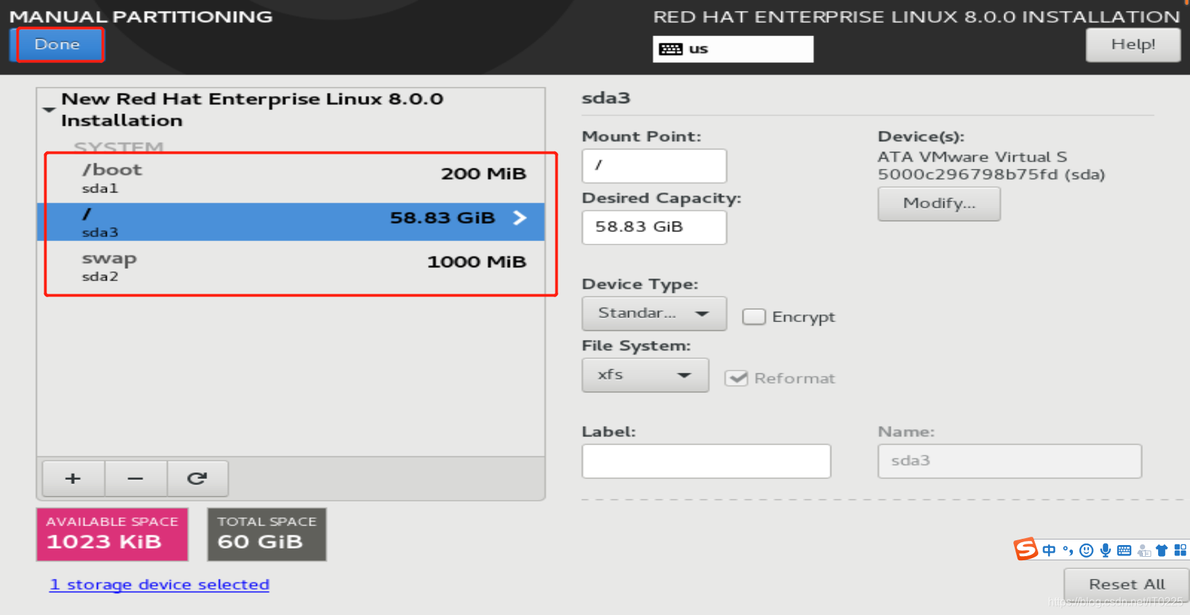Viewport: 1190px width, 615px height.
Task: Click the Label input field
Action: click(x=706, y=461)
